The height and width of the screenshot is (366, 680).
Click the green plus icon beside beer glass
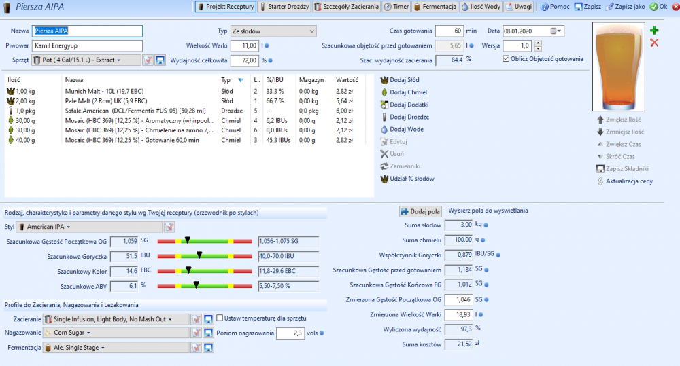click(654, 31)
